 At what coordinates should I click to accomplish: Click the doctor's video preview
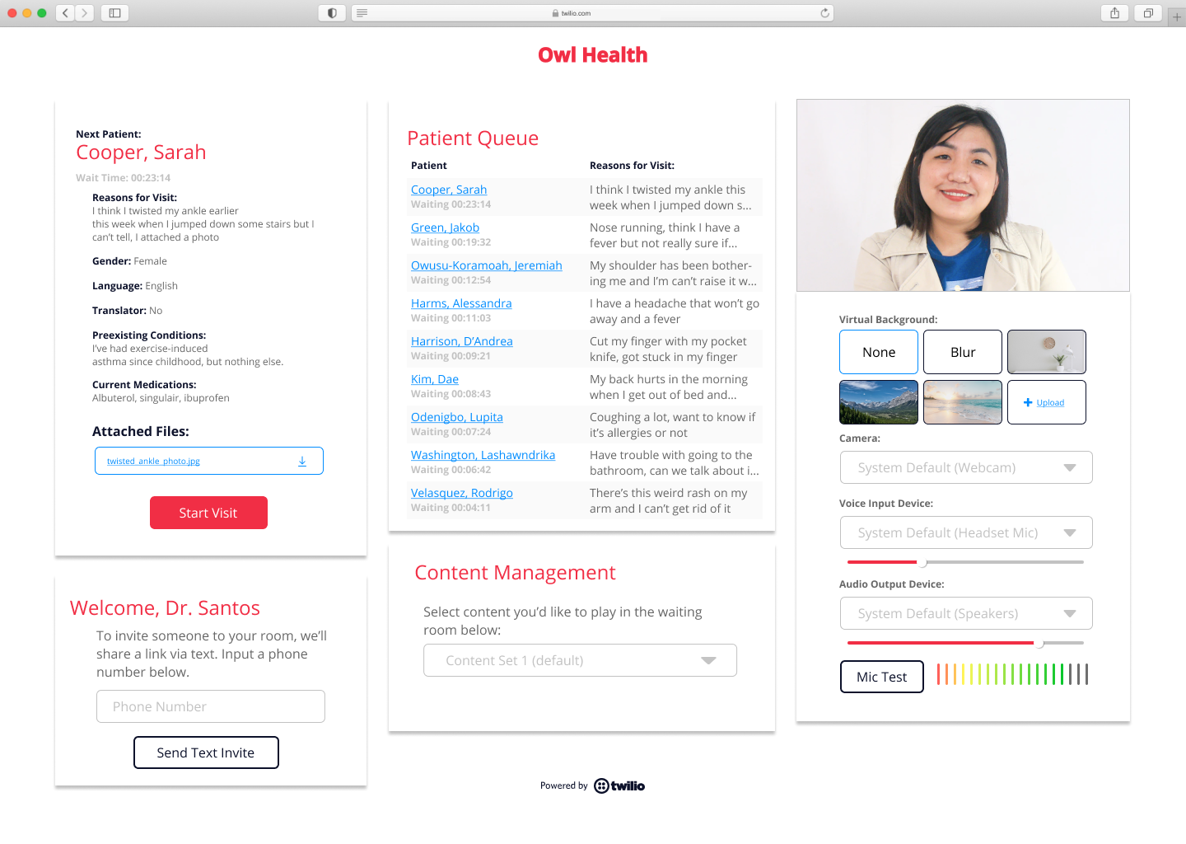click(963, 195)
